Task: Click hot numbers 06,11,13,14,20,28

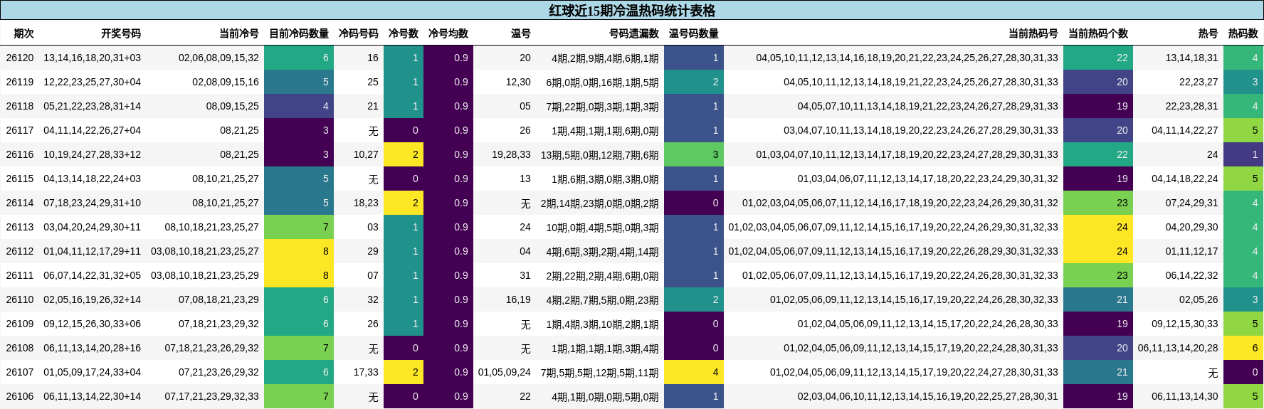Action: point(1178,348)
